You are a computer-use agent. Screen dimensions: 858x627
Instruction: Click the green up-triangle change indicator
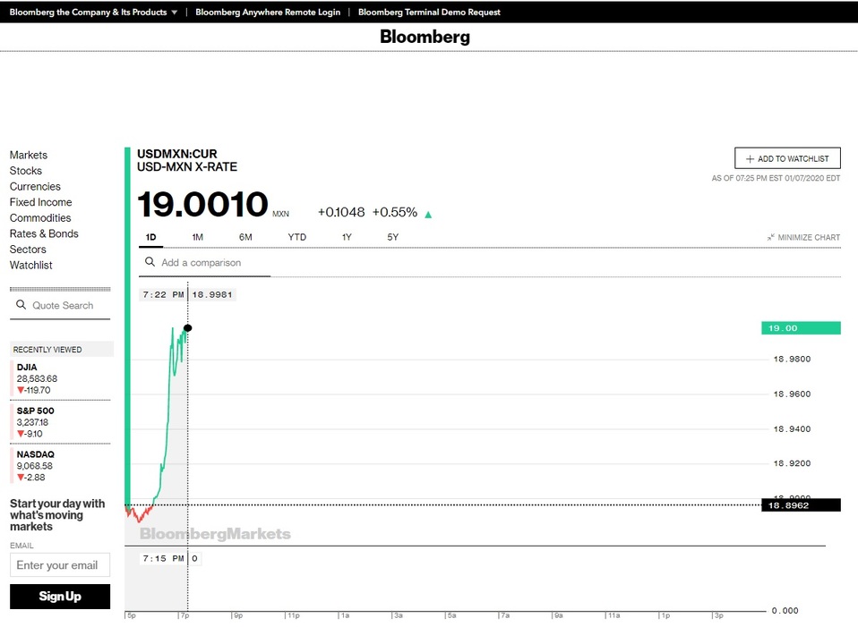pyautogui.click(x=428, y=215)
